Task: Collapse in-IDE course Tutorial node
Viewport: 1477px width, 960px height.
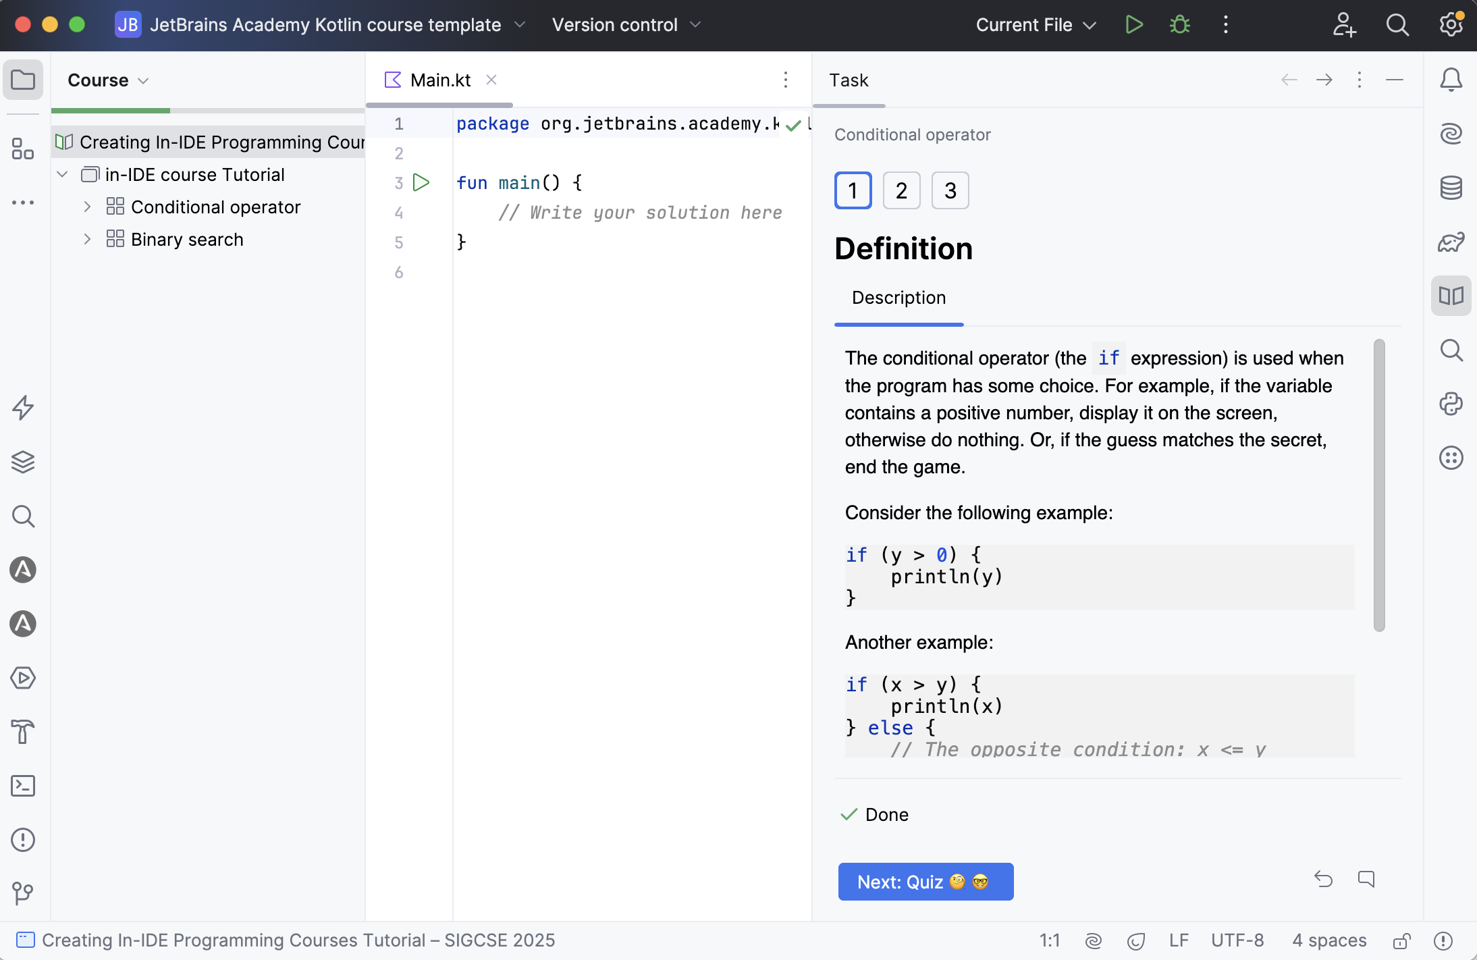Action: [62, 174]
